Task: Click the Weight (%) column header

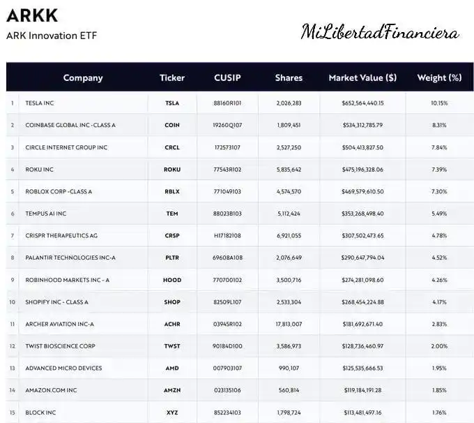Action: click(x=439, y=77)
